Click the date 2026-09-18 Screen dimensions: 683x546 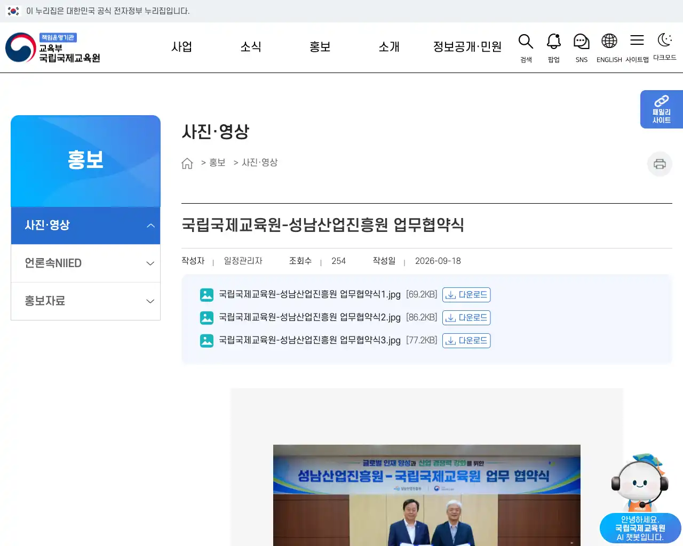[438, 261]
